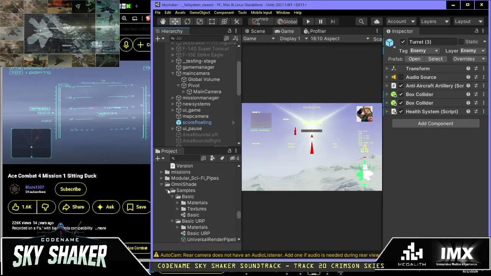This screenshot has width=491, height=276.
Task: Select the Rotate tool
Action: click(187, 22)
